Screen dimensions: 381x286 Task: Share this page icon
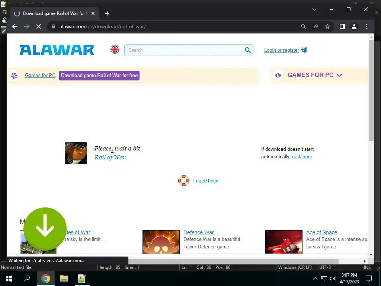[x=316, y=26]
